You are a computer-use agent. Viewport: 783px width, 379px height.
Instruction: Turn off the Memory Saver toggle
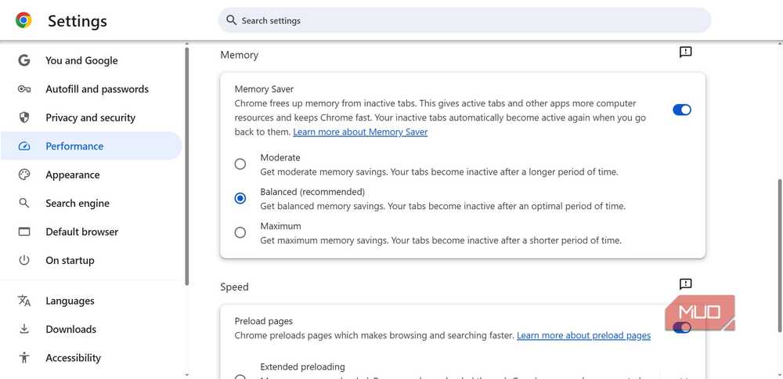coord(682,110)
